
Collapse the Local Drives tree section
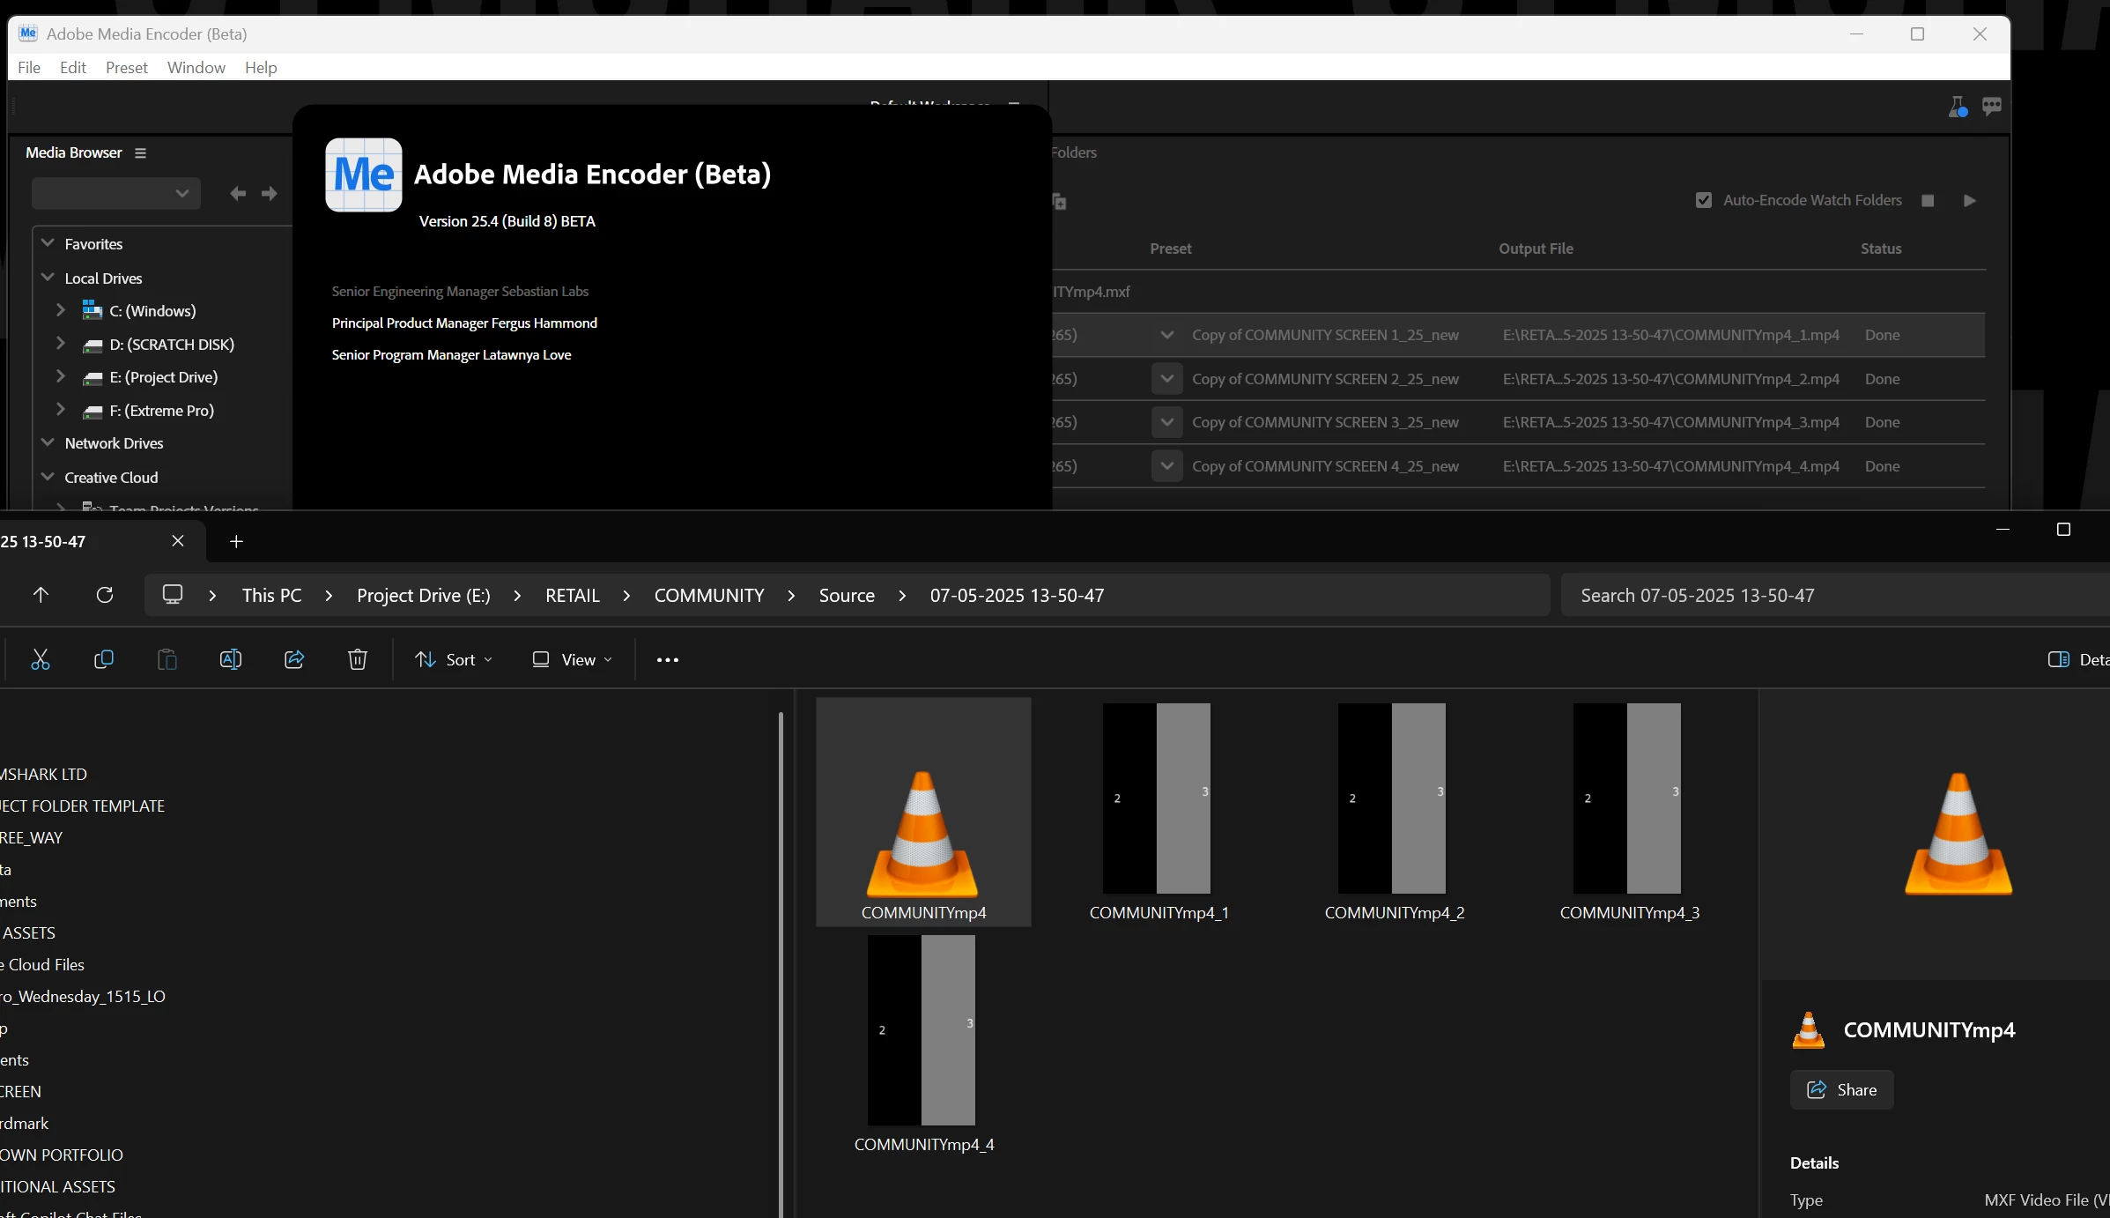(48, 278)
